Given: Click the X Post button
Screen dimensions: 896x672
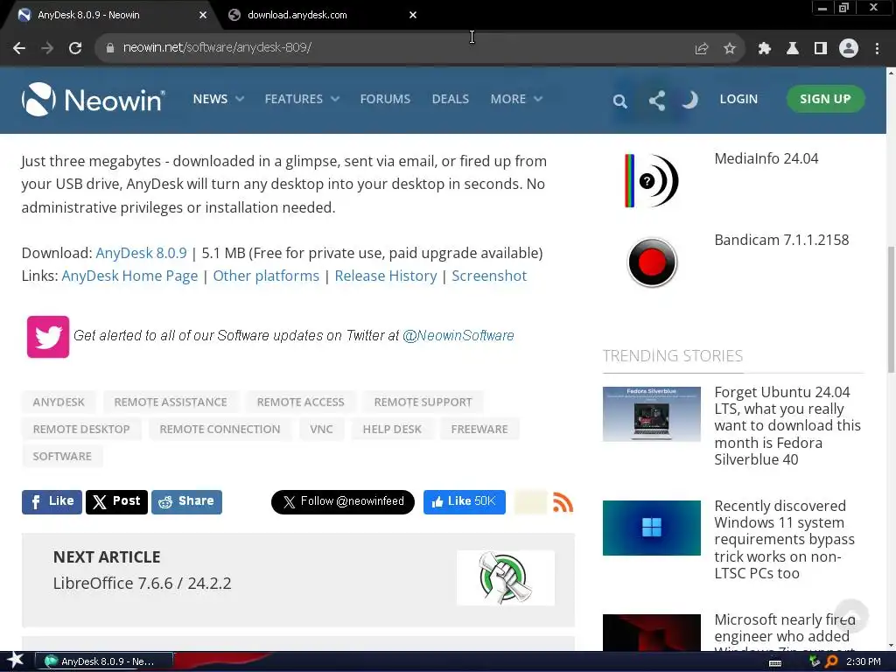Looking at the screenshot, I should (x=116, y=501).
